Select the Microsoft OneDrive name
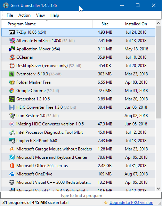The width and height of the screenshot is (162, 206). pyautogui.click(x=34, y=174)
